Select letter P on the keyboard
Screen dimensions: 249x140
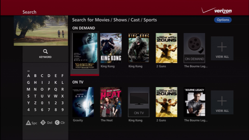(49, 89)
